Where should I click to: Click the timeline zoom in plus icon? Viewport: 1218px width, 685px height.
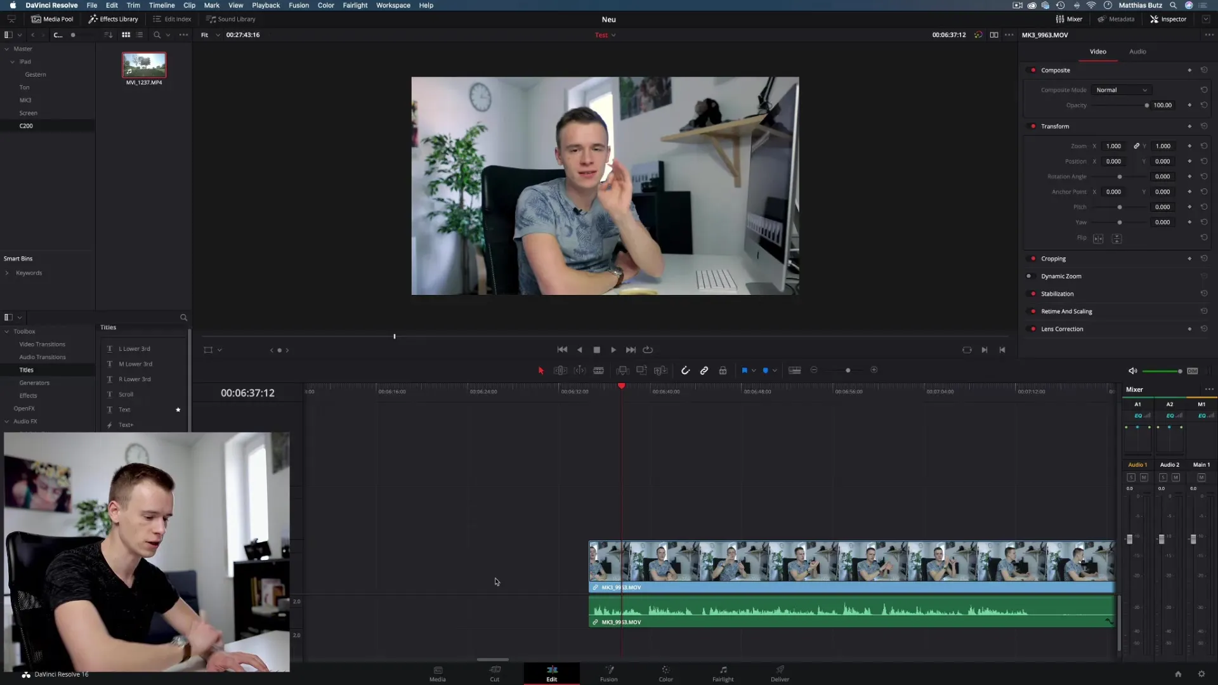(874, 370)
